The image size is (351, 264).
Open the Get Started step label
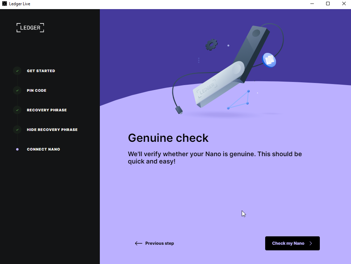41,71
